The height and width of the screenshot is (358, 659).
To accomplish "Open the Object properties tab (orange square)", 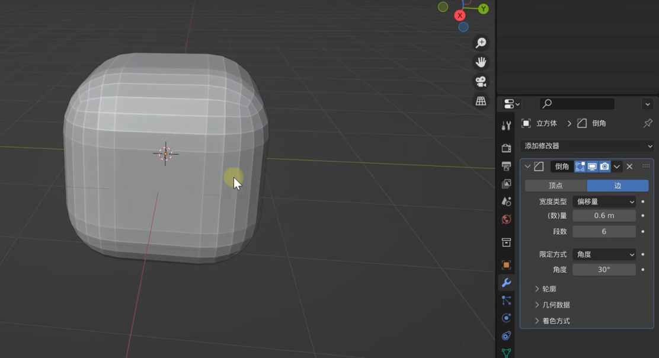I will [507, 265].
